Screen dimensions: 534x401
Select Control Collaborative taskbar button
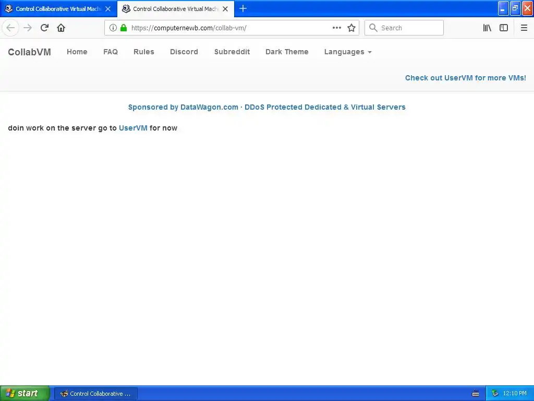[96, 394]
